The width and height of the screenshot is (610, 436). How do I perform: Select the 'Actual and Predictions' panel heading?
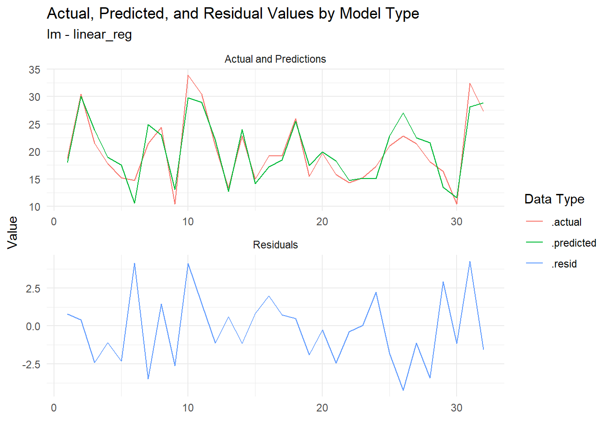click(x=275, y=59)
